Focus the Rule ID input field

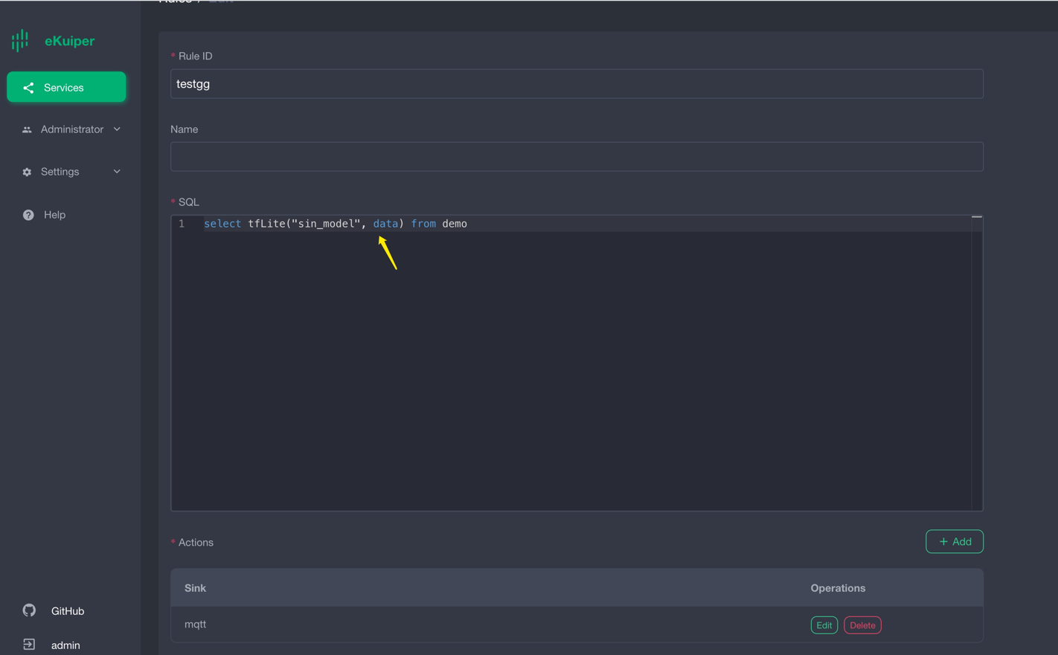pos(577,84)
